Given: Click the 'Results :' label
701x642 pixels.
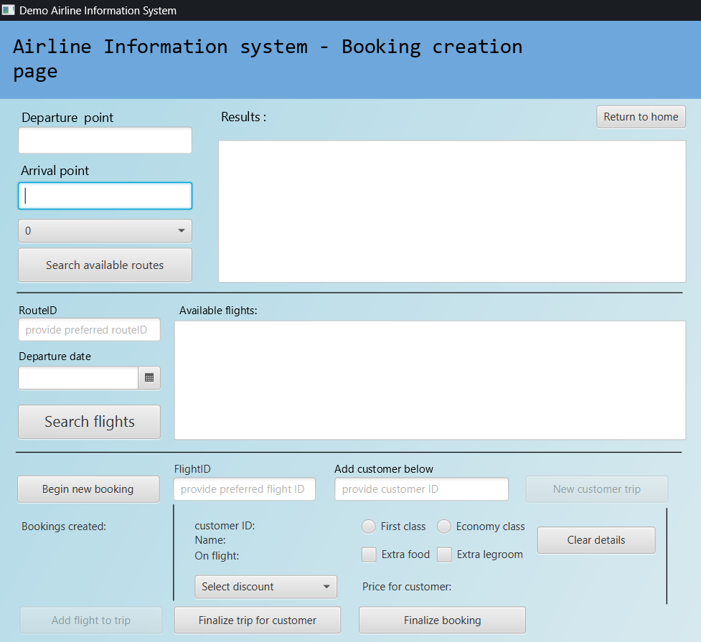Looking at the screenshot, I should click(x=244, y=117).
